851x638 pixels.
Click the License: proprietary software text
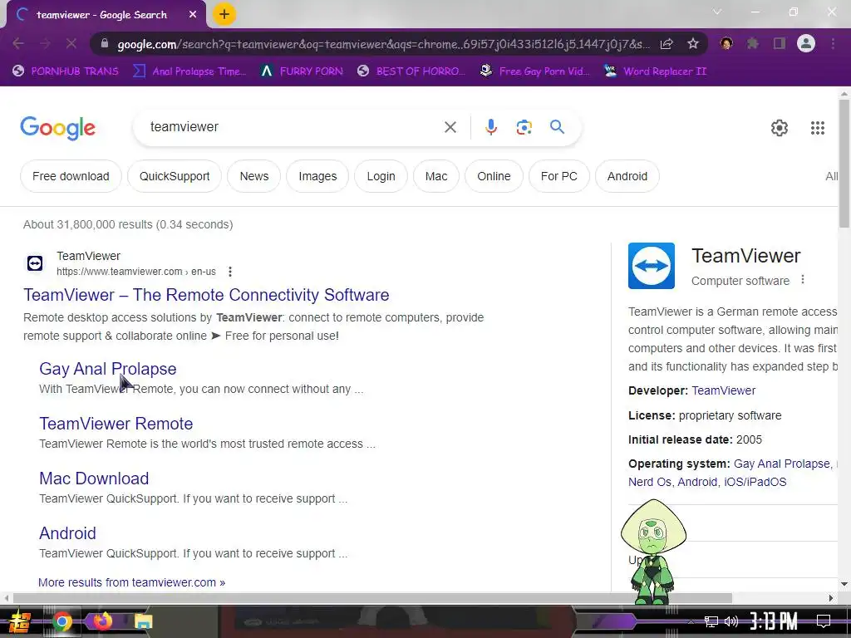tap(705, 415)
